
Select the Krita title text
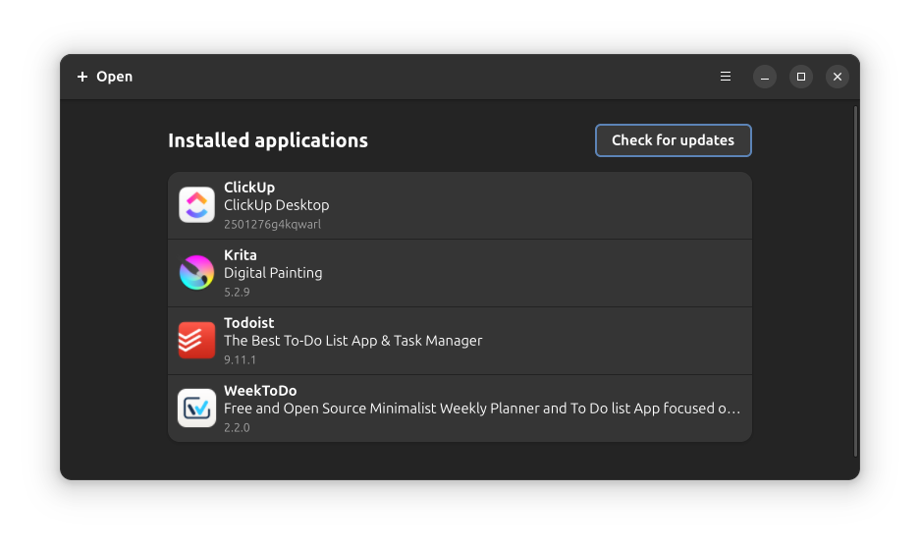coord(241,254)
